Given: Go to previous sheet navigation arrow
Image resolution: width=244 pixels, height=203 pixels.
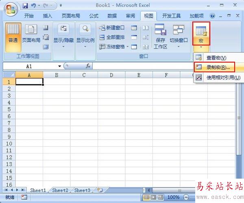Looking at the screenshot, I should (12, 190).
